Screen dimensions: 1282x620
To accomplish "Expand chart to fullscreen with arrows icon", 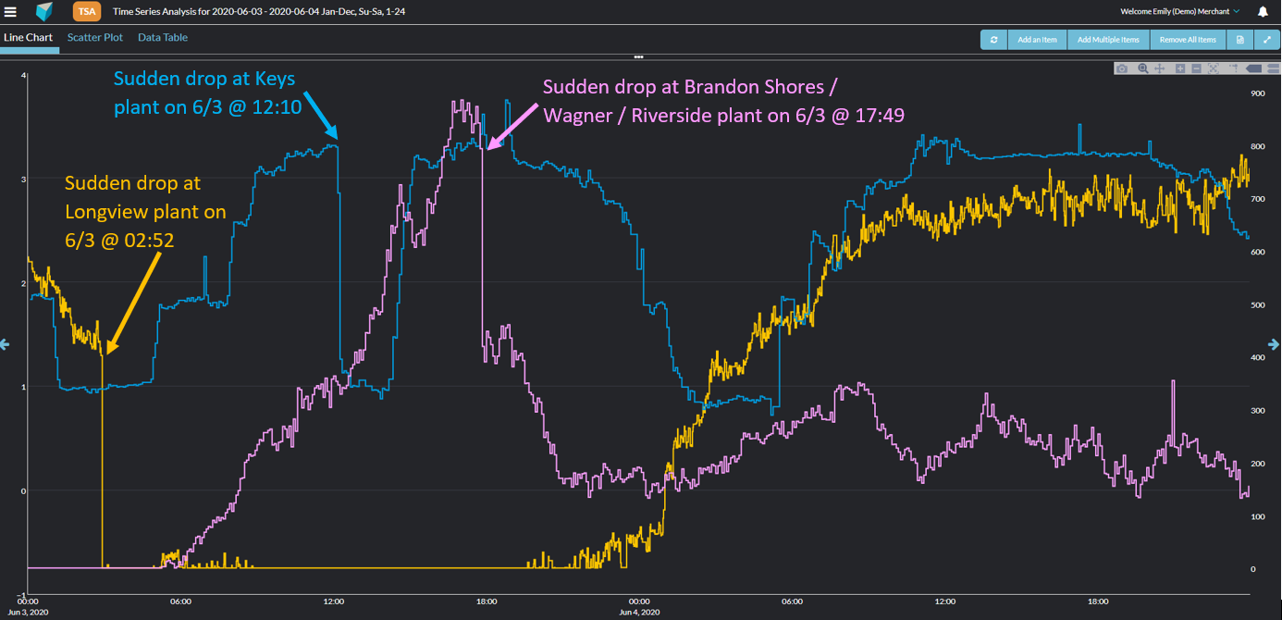I will (1266, 40).
